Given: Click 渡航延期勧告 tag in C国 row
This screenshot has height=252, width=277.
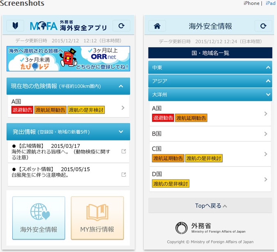Looking at the screenshot, I should [x=168, y=158].
